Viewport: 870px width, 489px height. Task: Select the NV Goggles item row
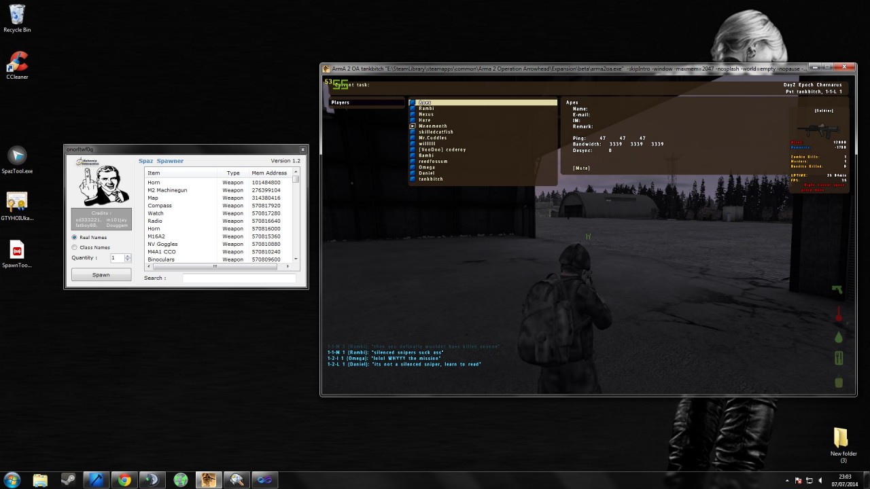pos(219,244)
